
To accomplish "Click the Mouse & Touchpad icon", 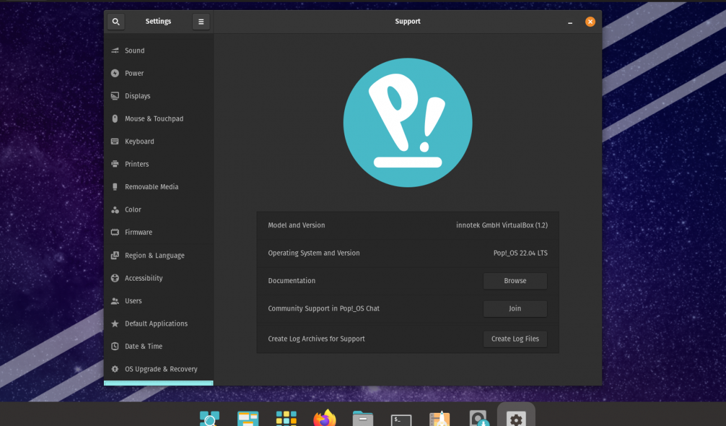I will pyautogui.click(x=115, y=119).
